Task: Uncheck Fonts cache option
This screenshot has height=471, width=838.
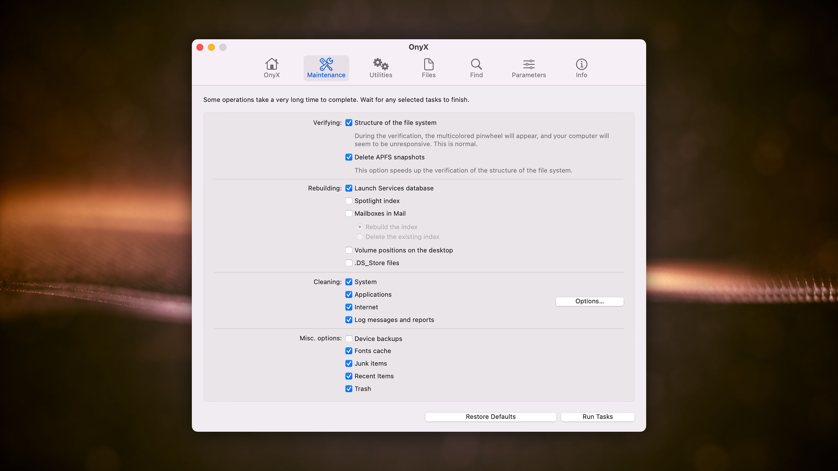Action: click(x=349, y=351)
